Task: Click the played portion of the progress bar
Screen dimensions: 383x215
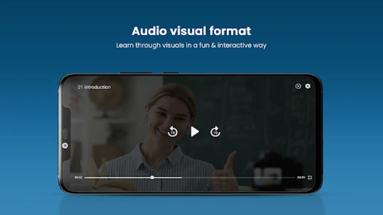Action: click(119, 177)
